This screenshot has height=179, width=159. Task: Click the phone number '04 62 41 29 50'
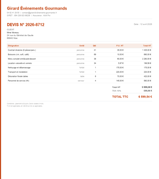[x=13, y=13]
